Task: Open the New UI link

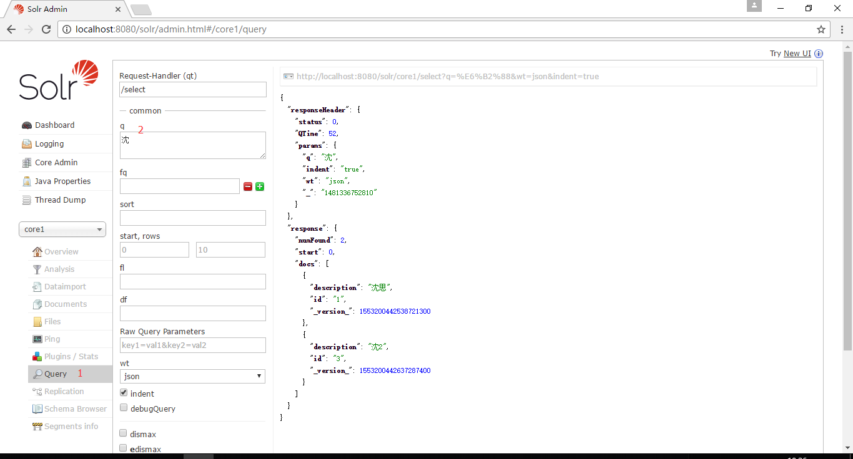Action: click(797, 54)
